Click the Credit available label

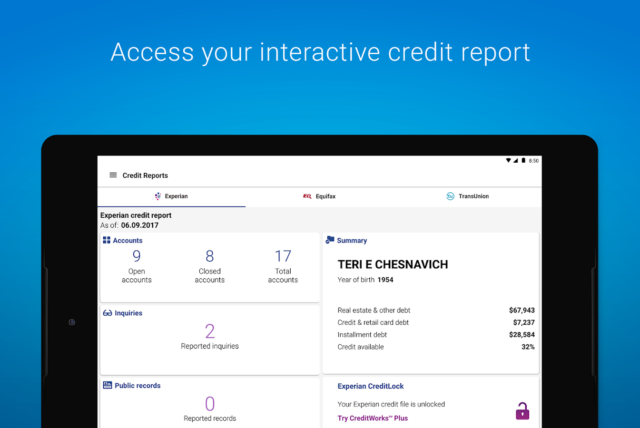coord(361,347)
